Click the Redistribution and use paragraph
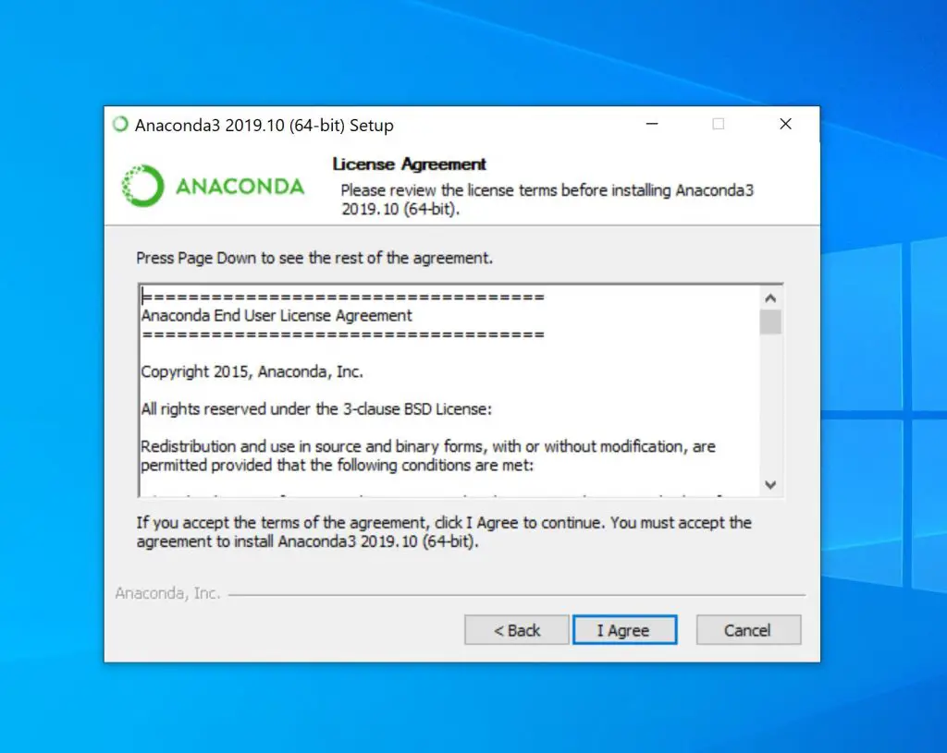 pos(428,455)
